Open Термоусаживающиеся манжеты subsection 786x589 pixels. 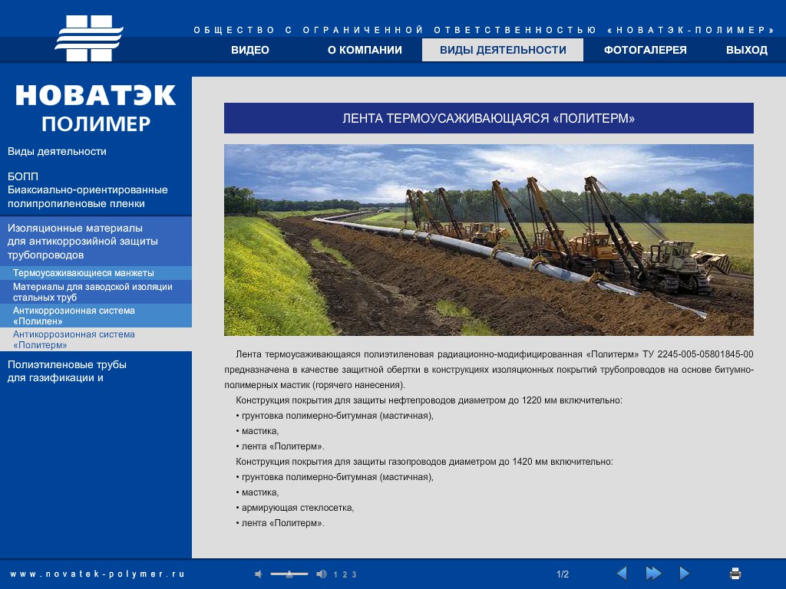96,273
